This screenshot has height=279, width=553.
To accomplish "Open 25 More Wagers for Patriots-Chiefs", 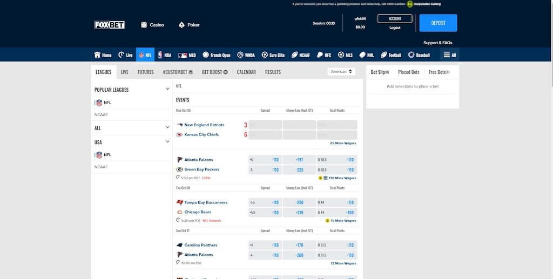I will point(343,143).
